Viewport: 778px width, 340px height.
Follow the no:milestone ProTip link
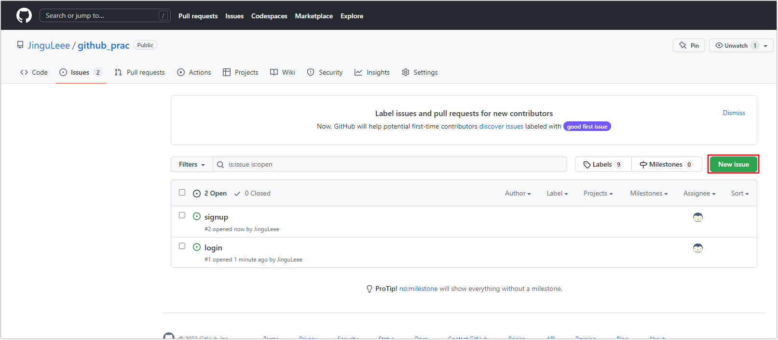419,289
